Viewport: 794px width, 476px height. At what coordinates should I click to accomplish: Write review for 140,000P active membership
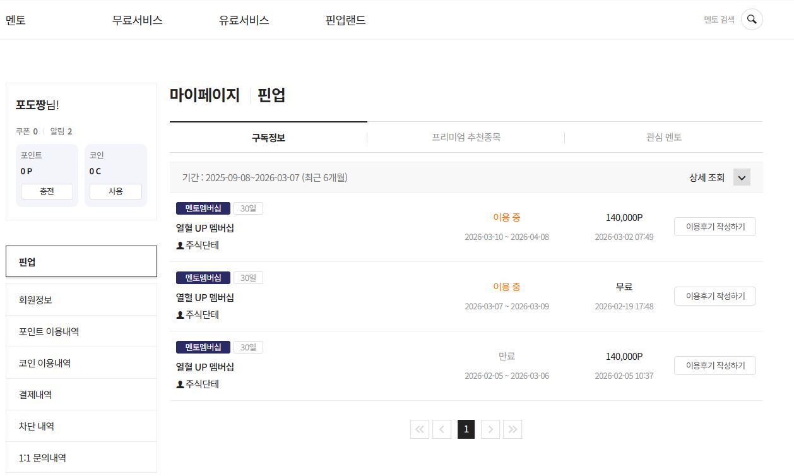point(714,227)
